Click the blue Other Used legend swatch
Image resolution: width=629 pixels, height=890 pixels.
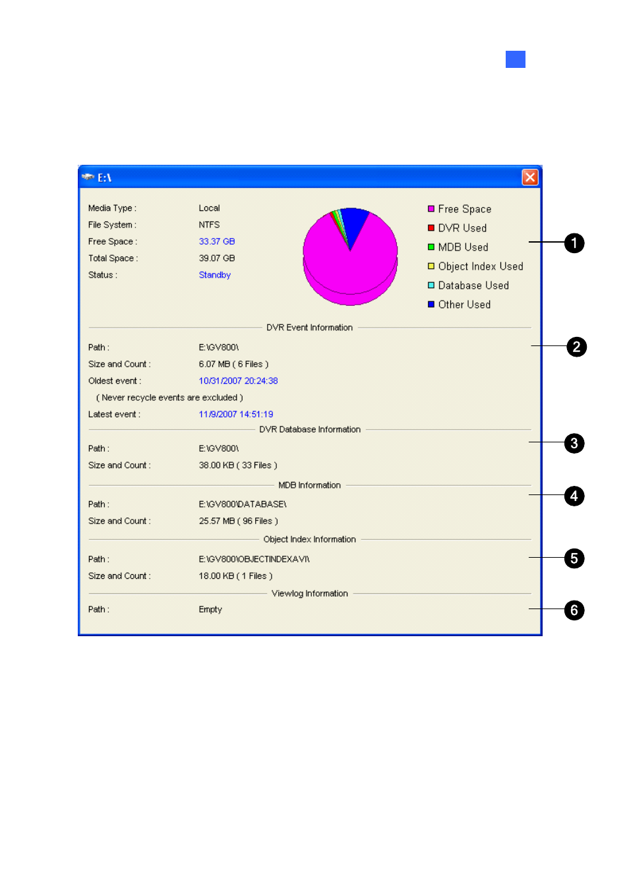pos(431,305)
